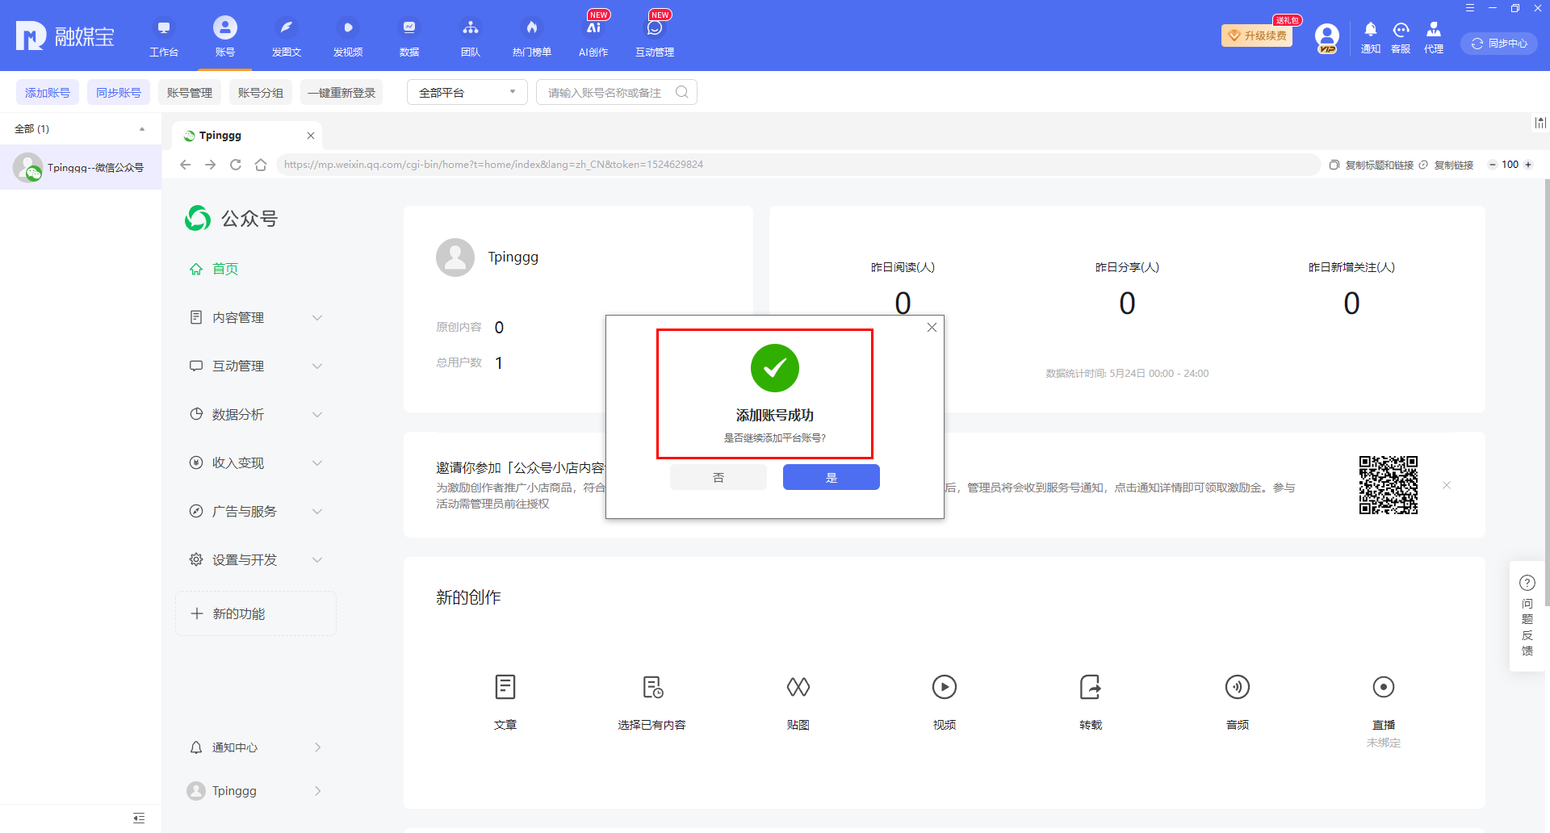Click the browser refresh icon
The width and height of the screenshot is (1550, 833).
[236, 165]
